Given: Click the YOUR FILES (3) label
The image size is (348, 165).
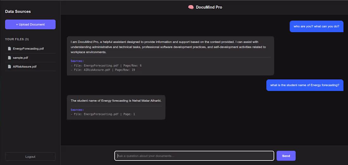Looking at the screenshot, I should click(17, 39).
